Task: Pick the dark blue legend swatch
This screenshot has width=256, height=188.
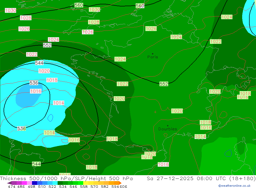Action: [35, 183]
